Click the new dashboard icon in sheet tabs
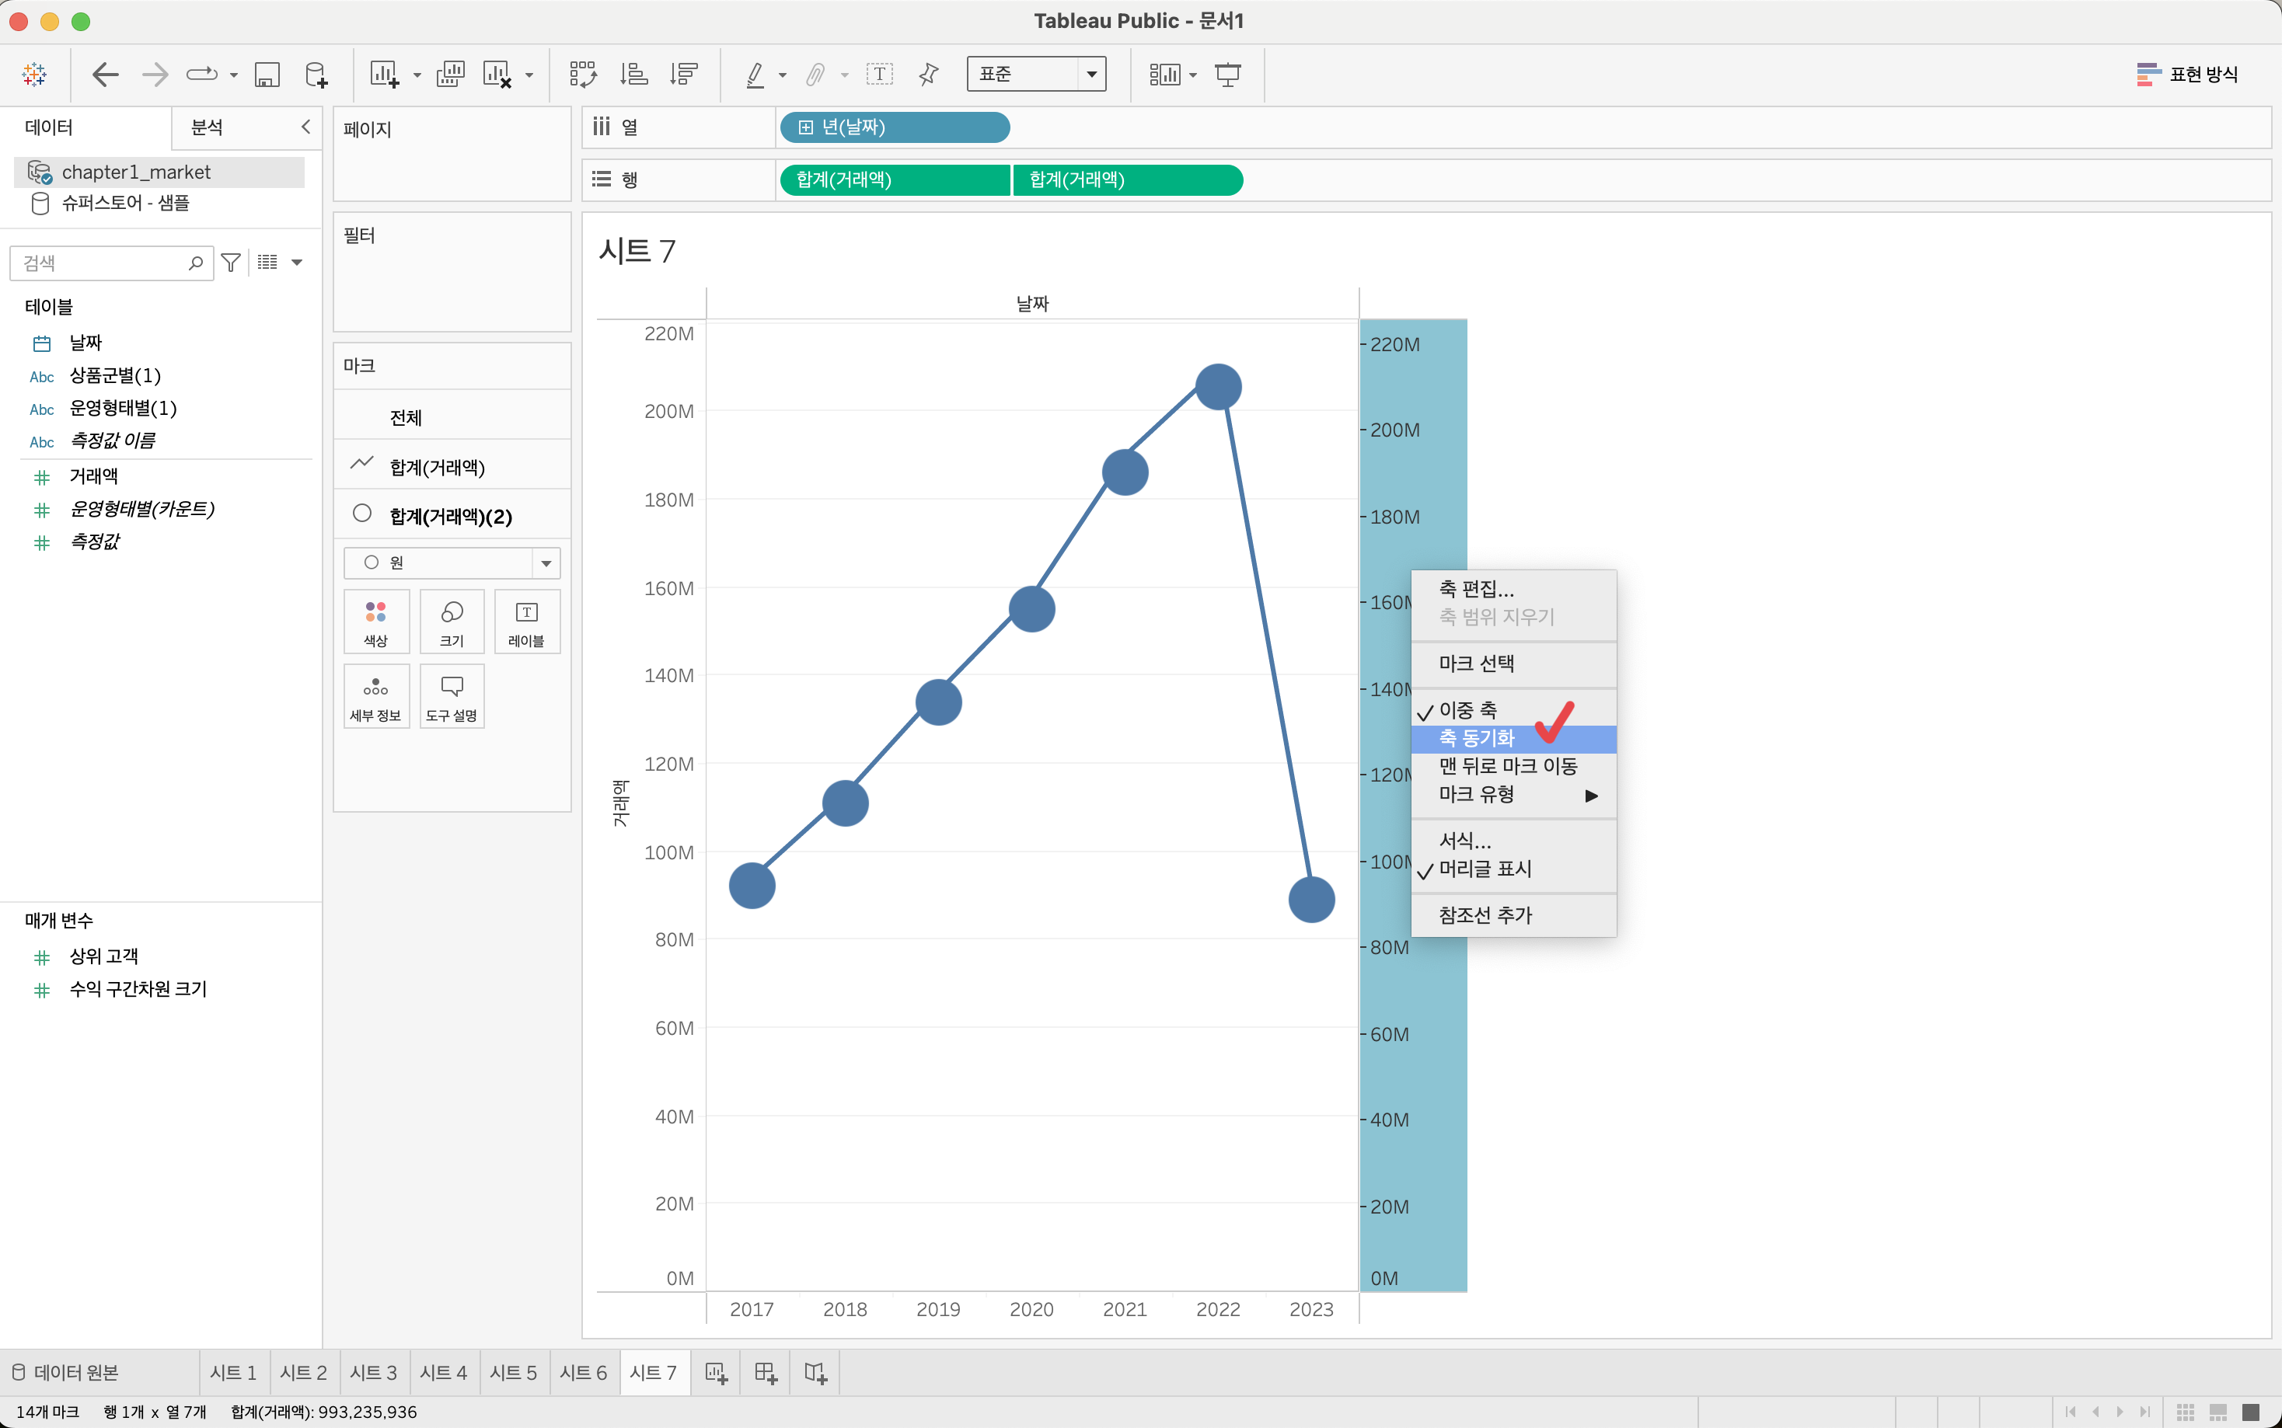 click(765, 1372)
